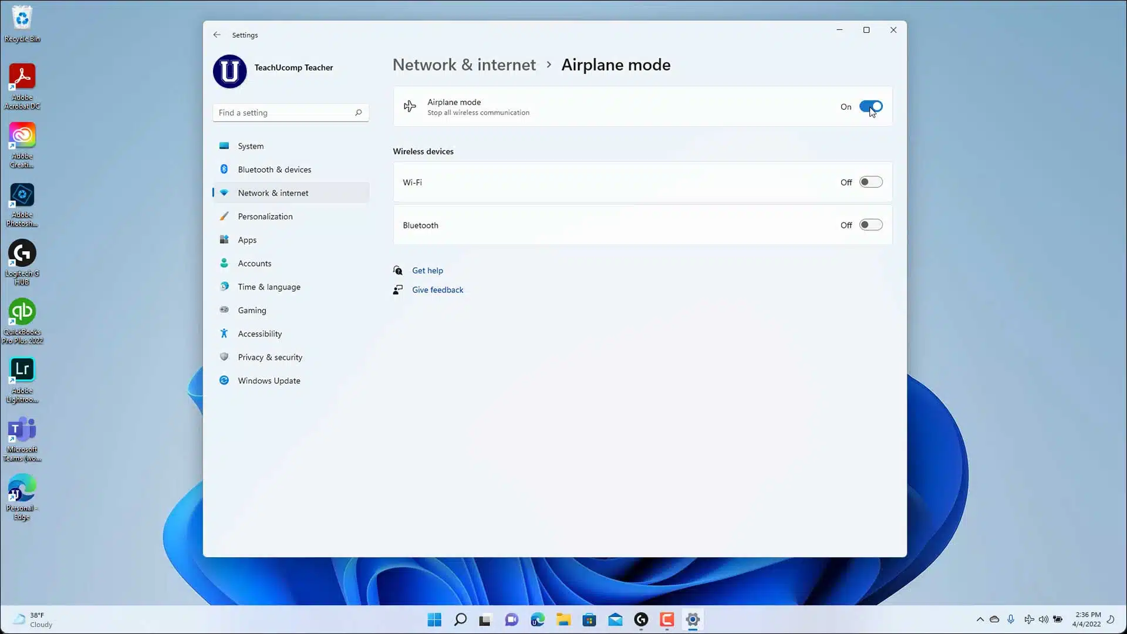
Task: Select Bluetooth & devices in sidebar
Action: [274, 170]
